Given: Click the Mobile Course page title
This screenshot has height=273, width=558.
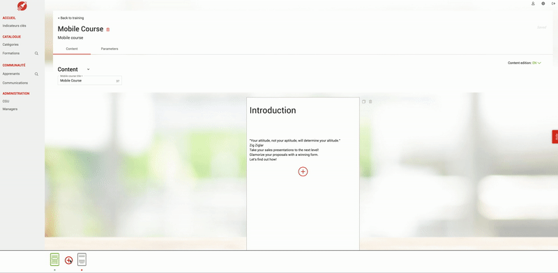Looking at the screenshot, I should pyautogui.click(x=80, y=29).
